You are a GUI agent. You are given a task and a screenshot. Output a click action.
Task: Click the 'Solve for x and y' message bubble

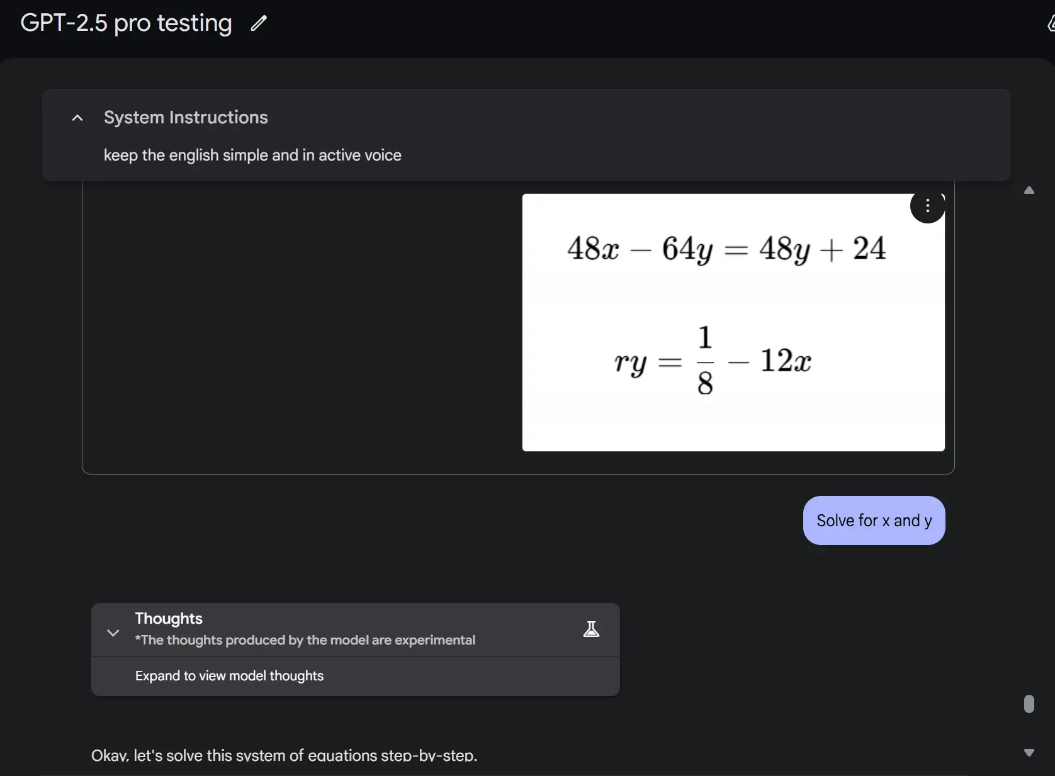(x=874, y=520)
